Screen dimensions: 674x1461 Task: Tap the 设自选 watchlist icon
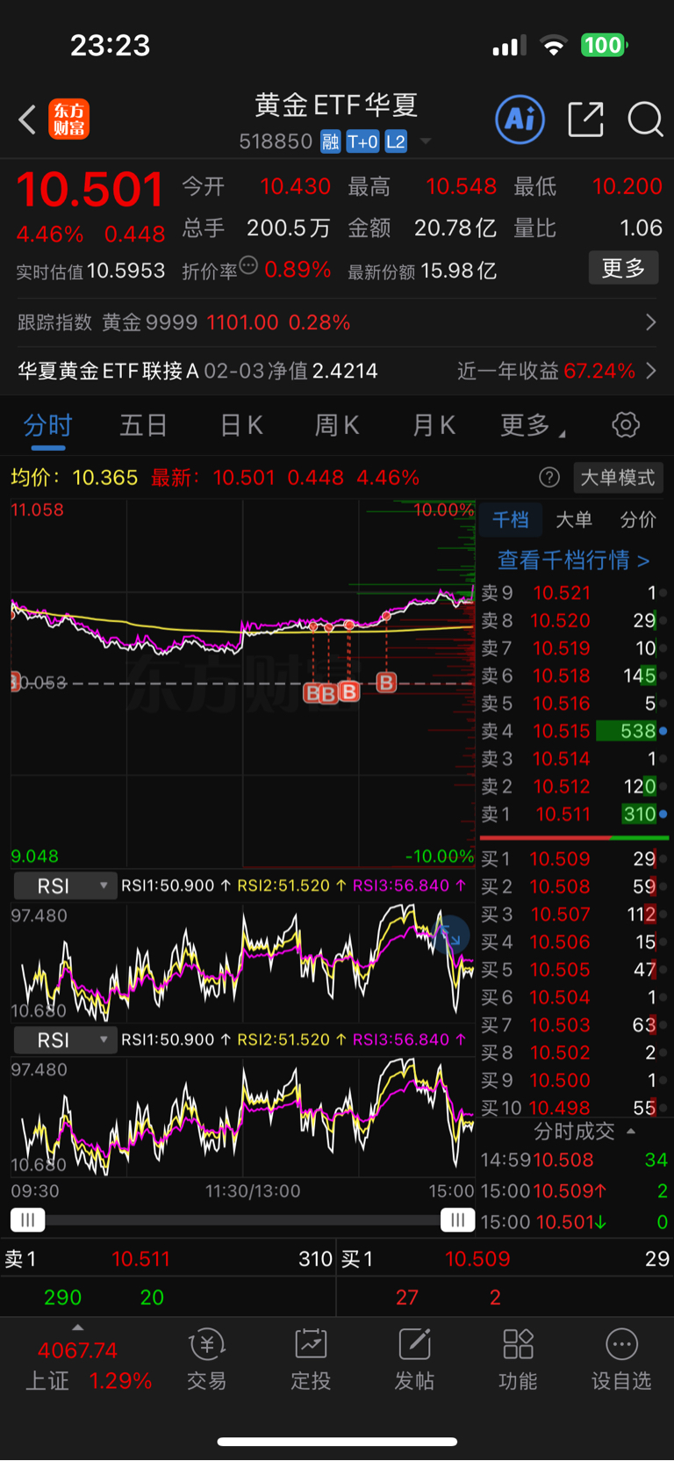[x=621, y=1360]
